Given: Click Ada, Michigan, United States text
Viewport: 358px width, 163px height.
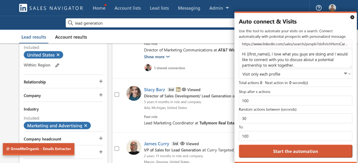Looking at the screenshot, I should click(x=165, y=108).
